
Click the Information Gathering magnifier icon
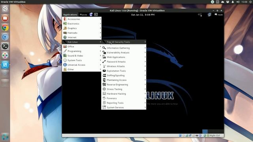tap(104, 48)
